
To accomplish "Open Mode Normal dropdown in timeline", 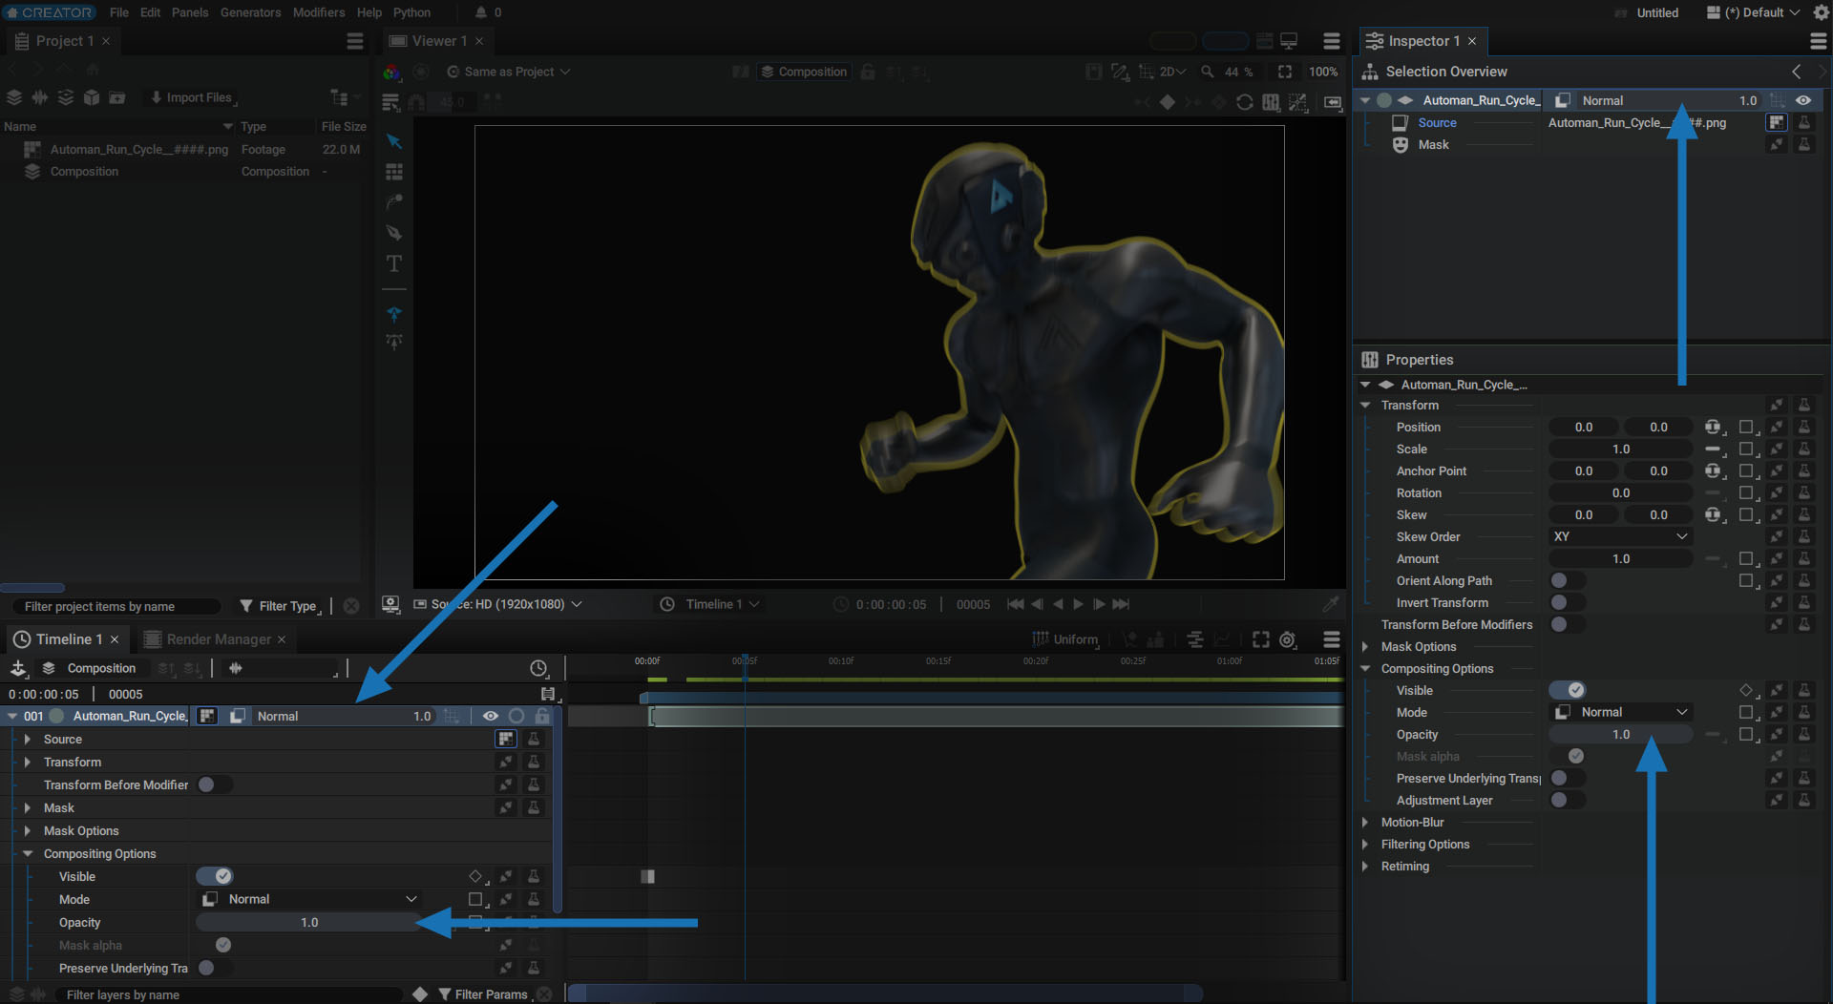I will [x=309, y=899].
